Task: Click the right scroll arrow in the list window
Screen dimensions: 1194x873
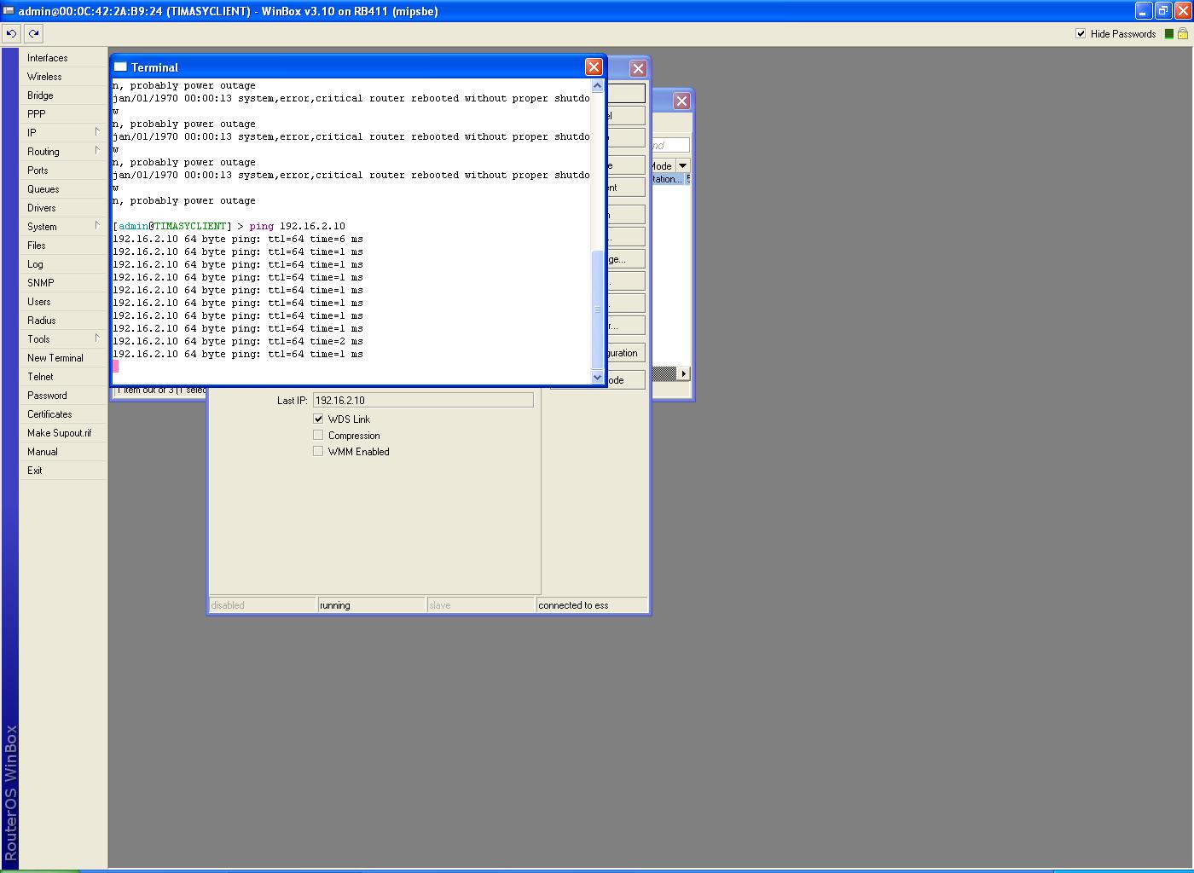Action: pos(683,373)
